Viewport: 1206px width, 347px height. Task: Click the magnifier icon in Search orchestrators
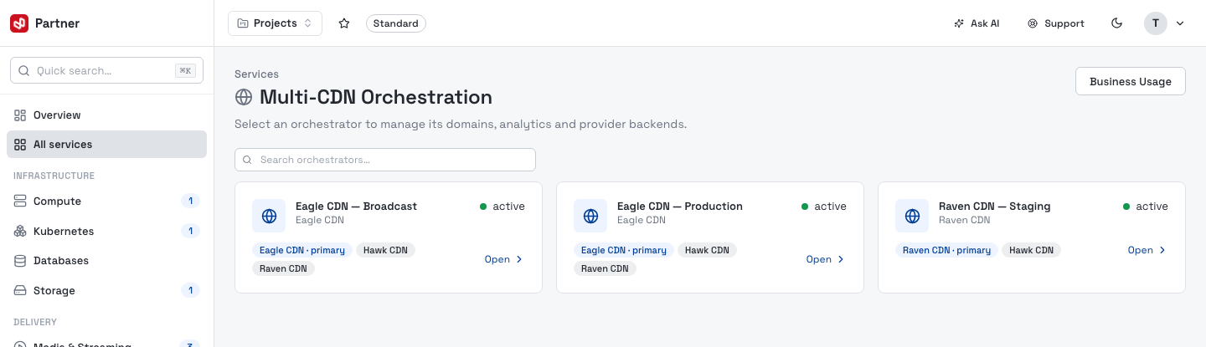(248, 160)
